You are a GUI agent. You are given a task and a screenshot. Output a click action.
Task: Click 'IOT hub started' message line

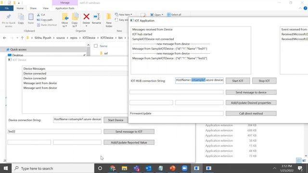click(142, 34)
